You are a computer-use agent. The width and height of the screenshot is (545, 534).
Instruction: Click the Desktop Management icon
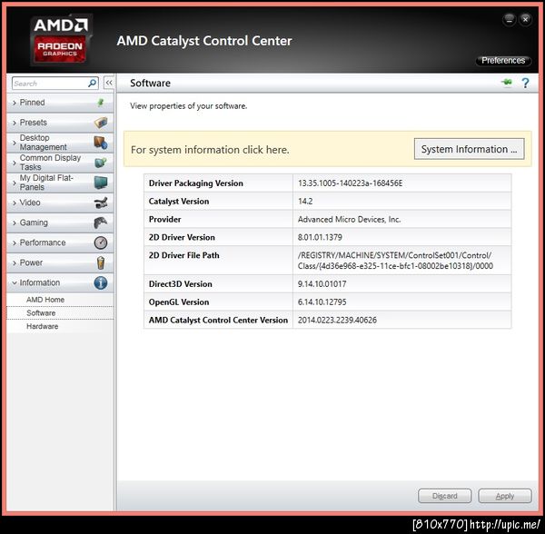pyautogui.click(x=101, y=143)
